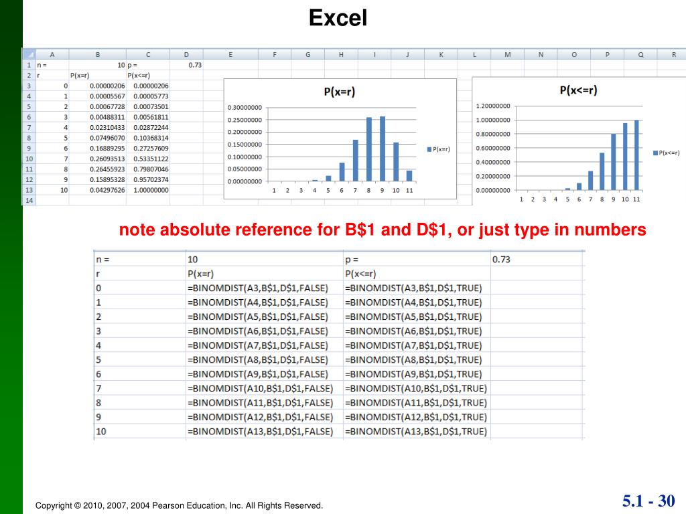Select column D header
Image resolution: width=686 pixels, height=514 pixels.
coord(186,55)
